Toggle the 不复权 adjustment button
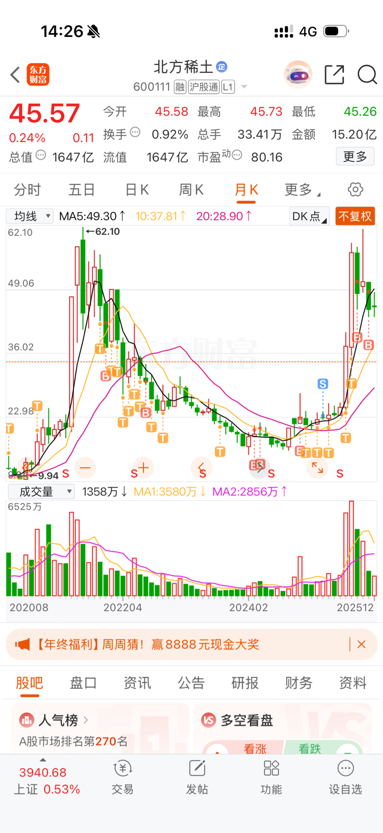 [355, 216]
